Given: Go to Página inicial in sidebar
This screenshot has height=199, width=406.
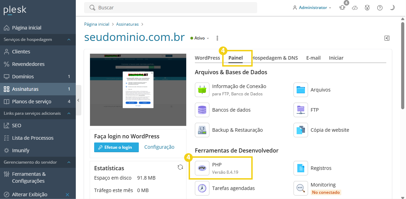Looking at the screenshot, I should [38, 28].
